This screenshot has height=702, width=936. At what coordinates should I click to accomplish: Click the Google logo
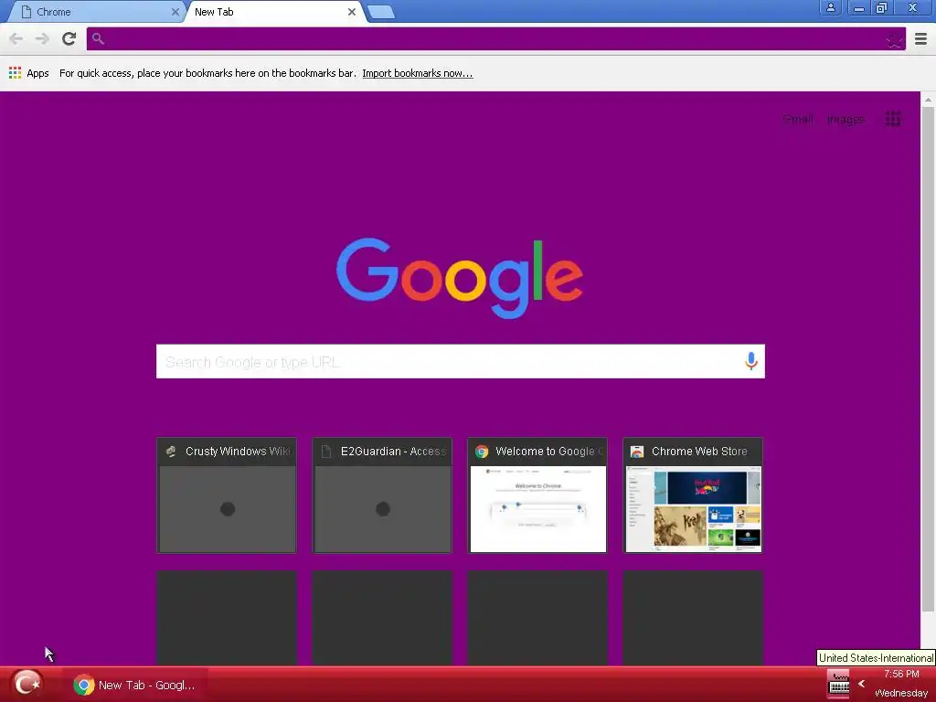tap(460, 278)
